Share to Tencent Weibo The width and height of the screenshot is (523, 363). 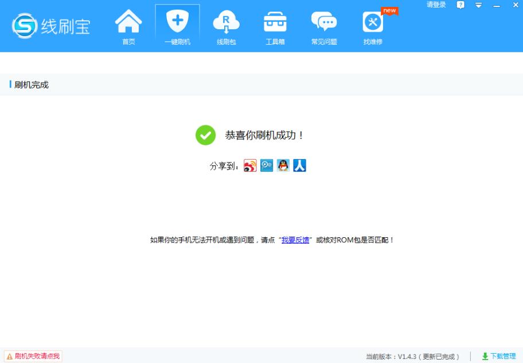click(266, 166)
